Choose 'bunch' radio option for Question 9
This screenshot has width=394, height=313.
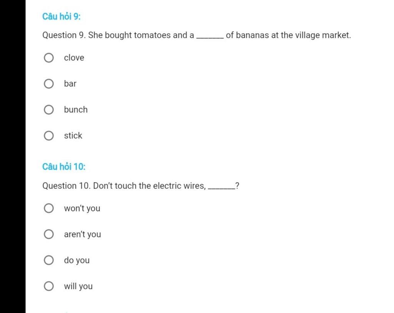point(49,110)
